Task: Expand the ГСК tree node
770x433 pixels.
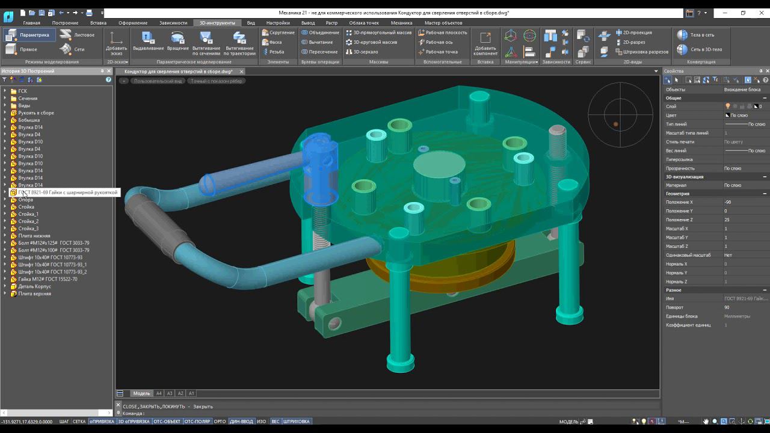Action: (x=5, y=91)
